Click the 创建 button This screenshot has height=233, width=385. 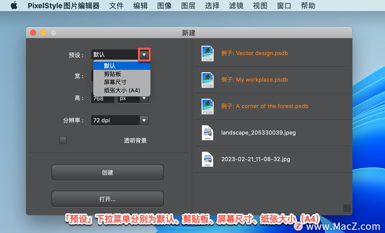108,173
